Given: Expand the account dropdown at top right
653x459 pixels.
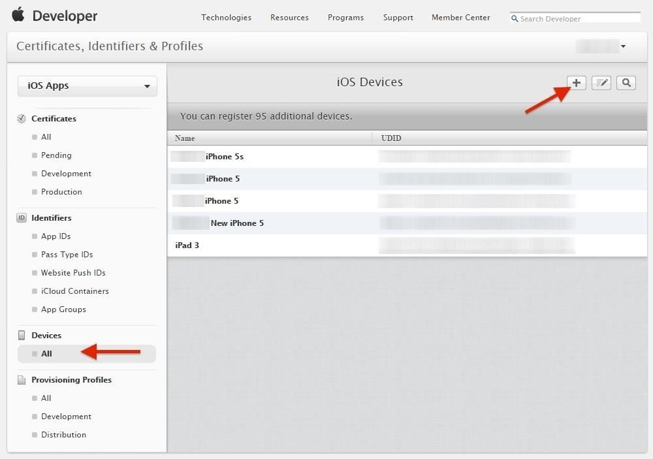Looking at the screenshot, I should tap(623, 46).
